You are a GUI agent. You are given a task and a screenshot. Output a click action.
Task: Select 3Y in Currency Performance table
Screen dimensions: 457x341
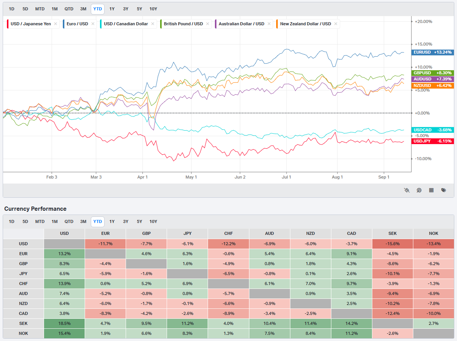point(126,221)
